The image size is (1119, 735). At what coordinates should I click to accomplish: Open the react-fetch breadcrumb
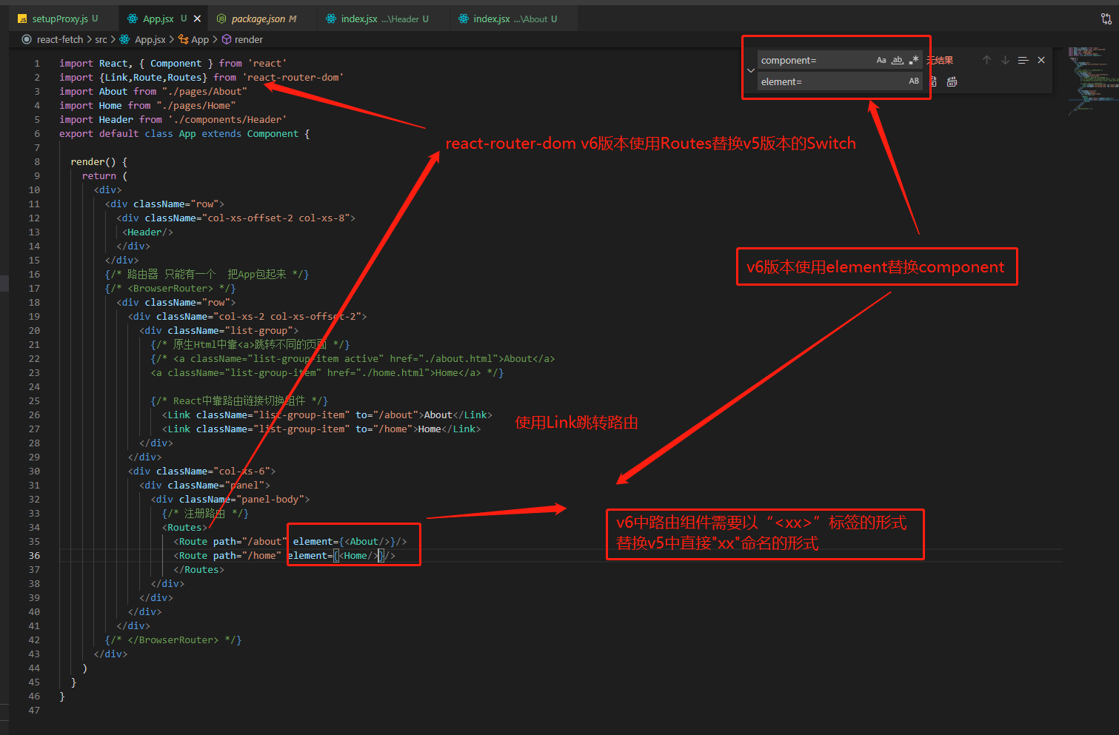pyautogui.click(x=60, y=39)
